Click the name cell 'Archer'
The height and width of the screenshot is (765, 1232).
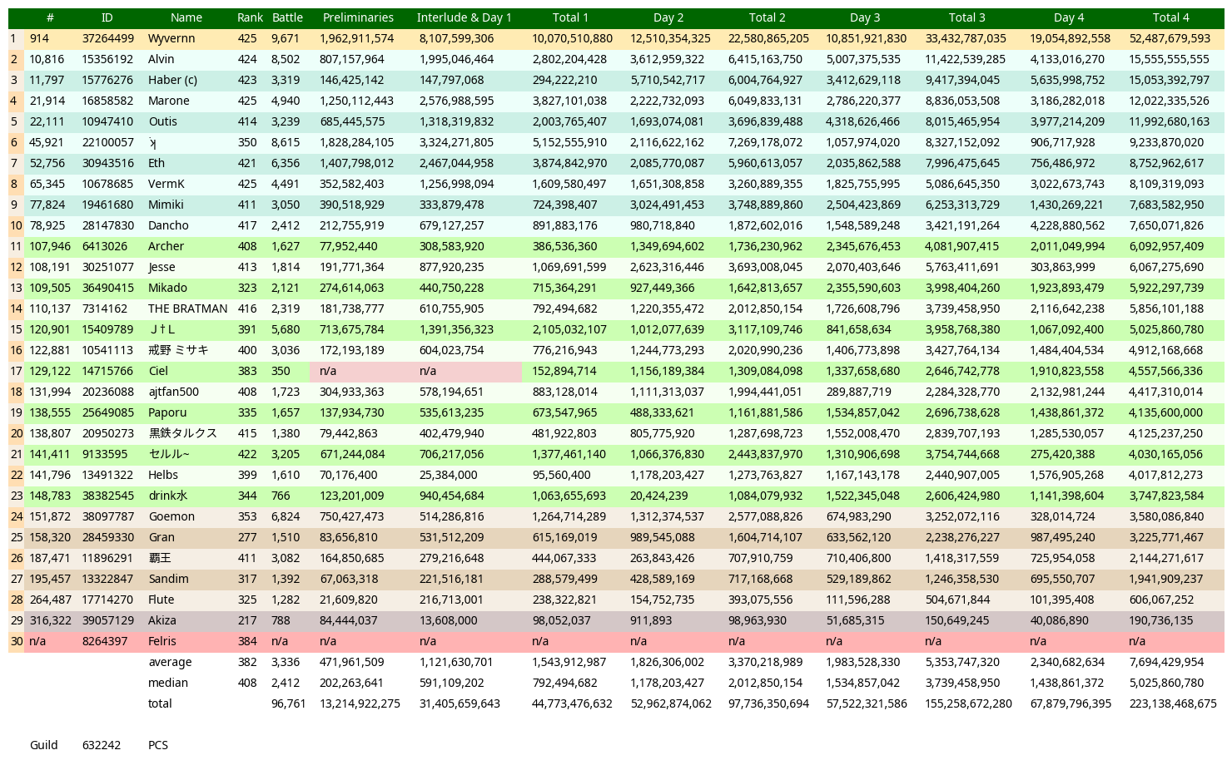166,246
